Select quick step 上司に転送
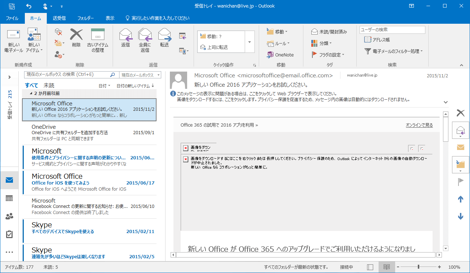470x273 pixels. pos(221,47)
